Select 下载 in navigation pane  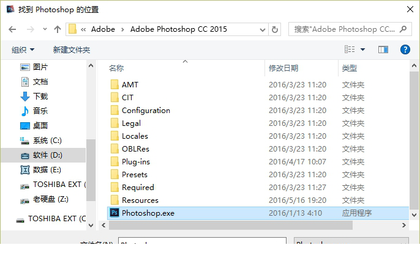(40, 97)
